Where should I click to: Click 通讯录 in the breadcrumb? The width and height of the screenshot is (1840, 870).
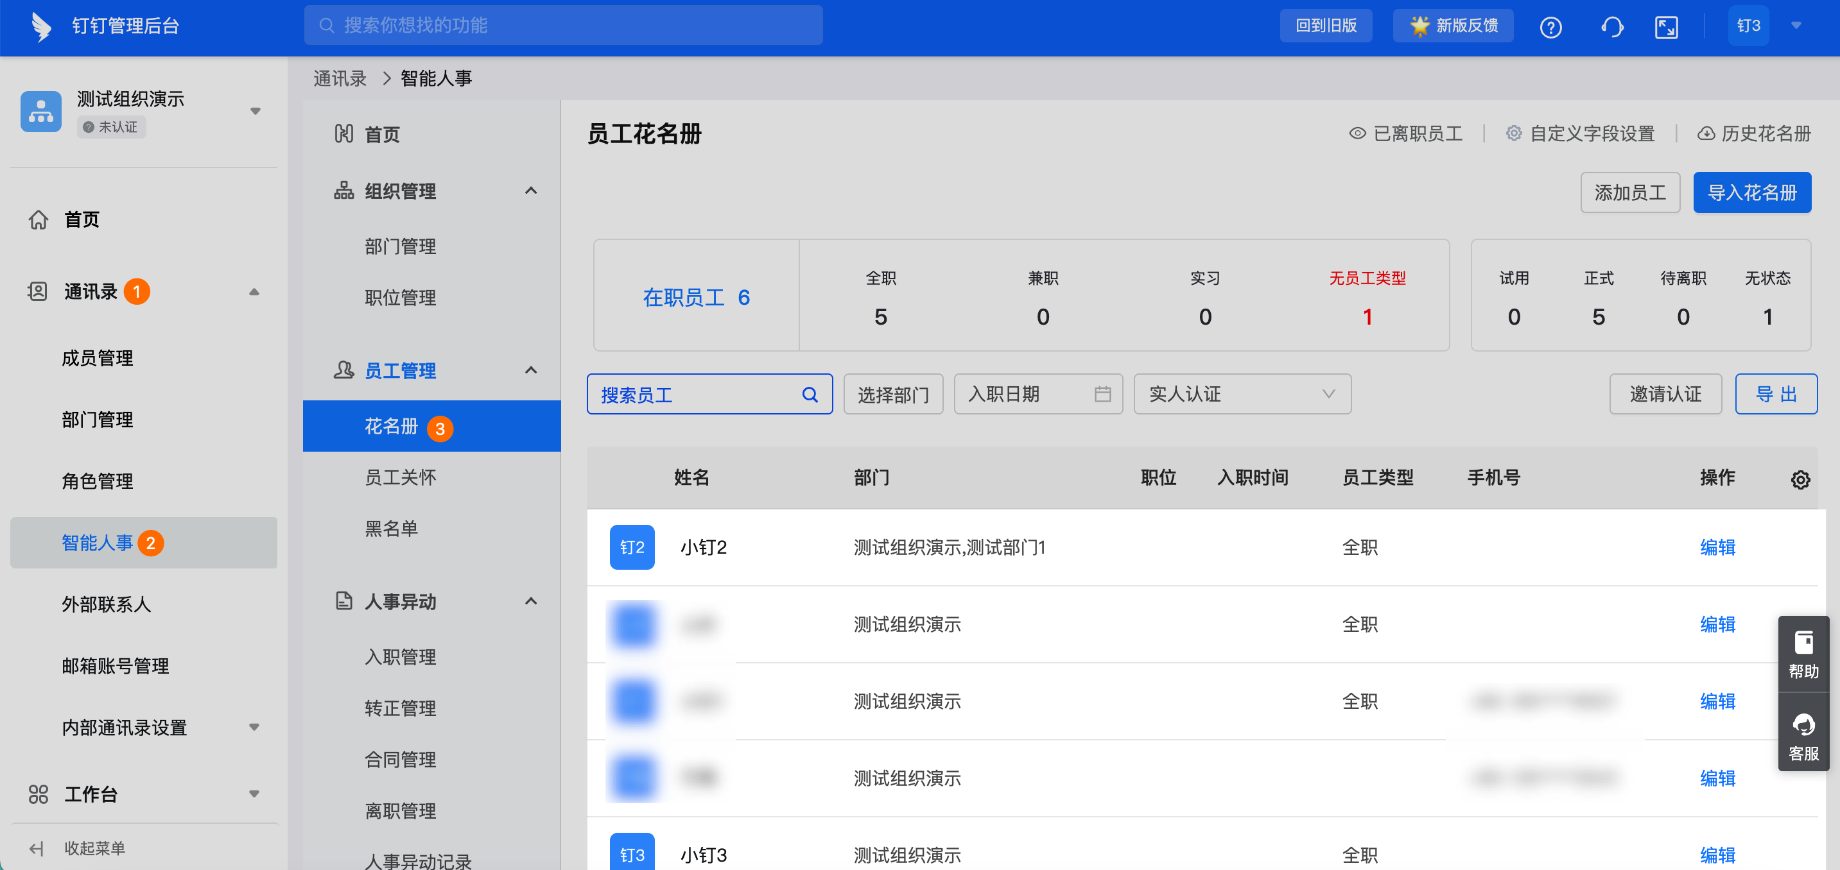(x=339, y=78)
